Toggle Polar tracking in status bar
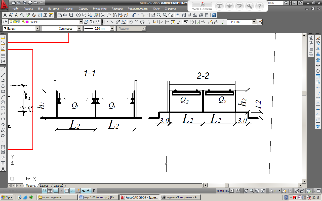This screenshot has width=322, height=201. tap(61, 191)
